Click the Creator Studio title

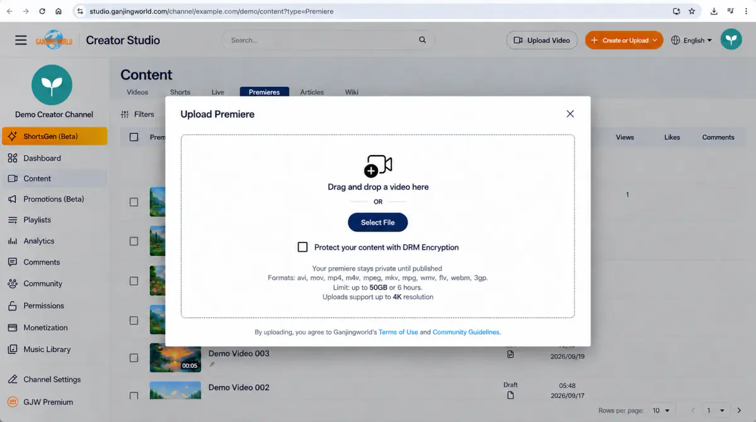(x=123, y=40)
